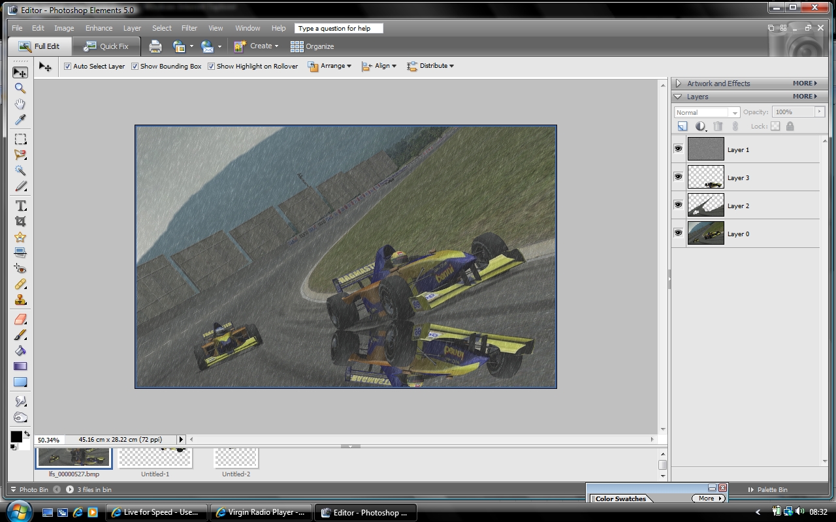This screenshot has width=836, height=522.
Task: Collapse the Layers palette
Action: (679, 97)
